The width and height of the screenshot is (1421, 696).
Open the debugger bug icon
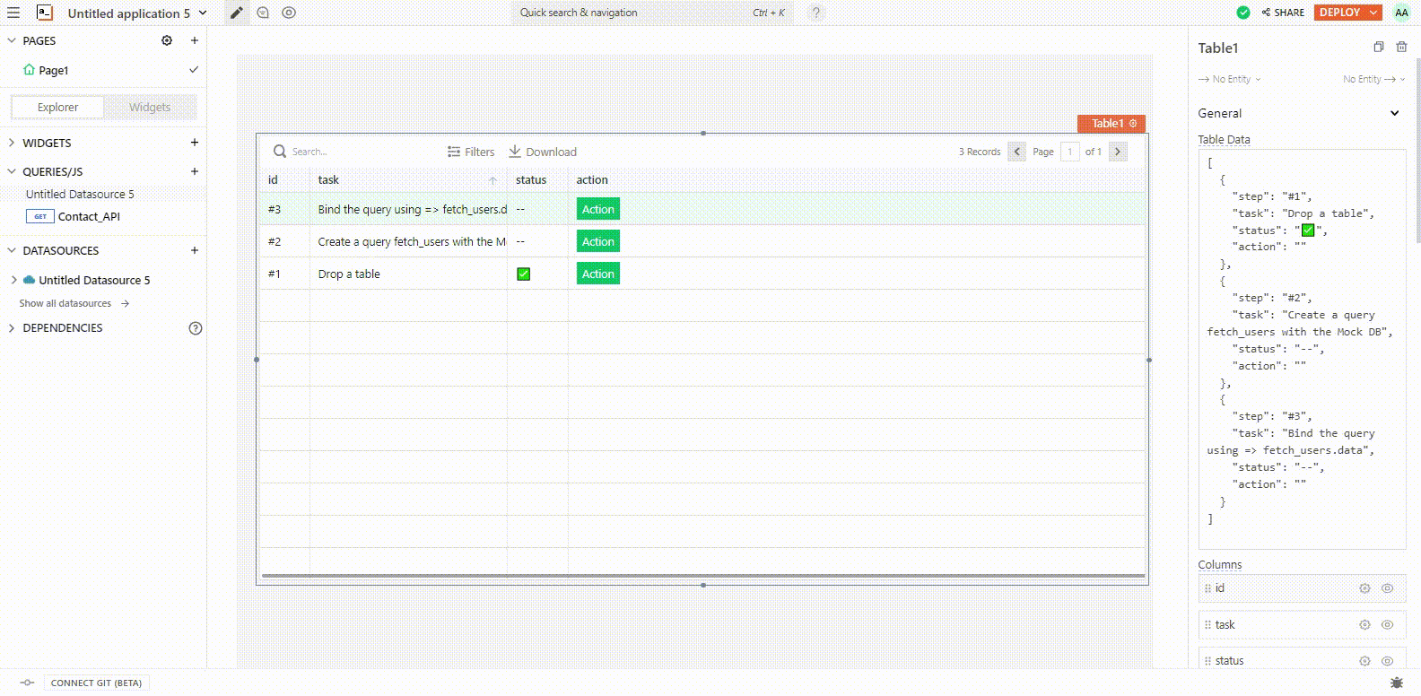[x=1396, y=683]
